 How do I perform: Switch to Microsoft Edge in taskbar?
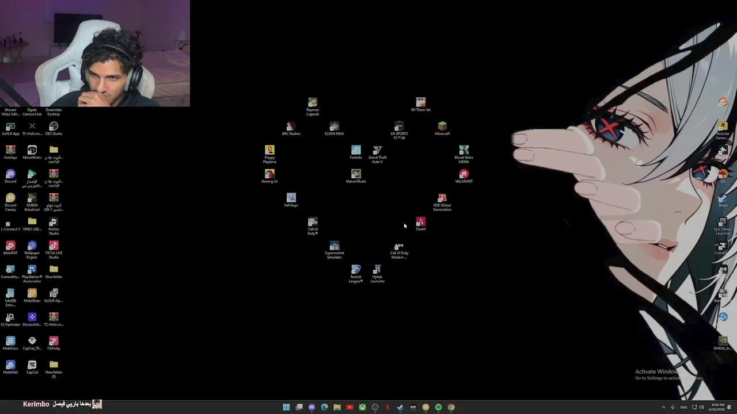(x=324, y=407)
